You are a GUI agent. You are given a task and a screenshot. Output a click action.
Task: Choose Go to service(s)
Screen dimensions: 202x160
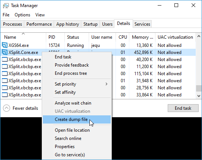[x=77, y=155]
